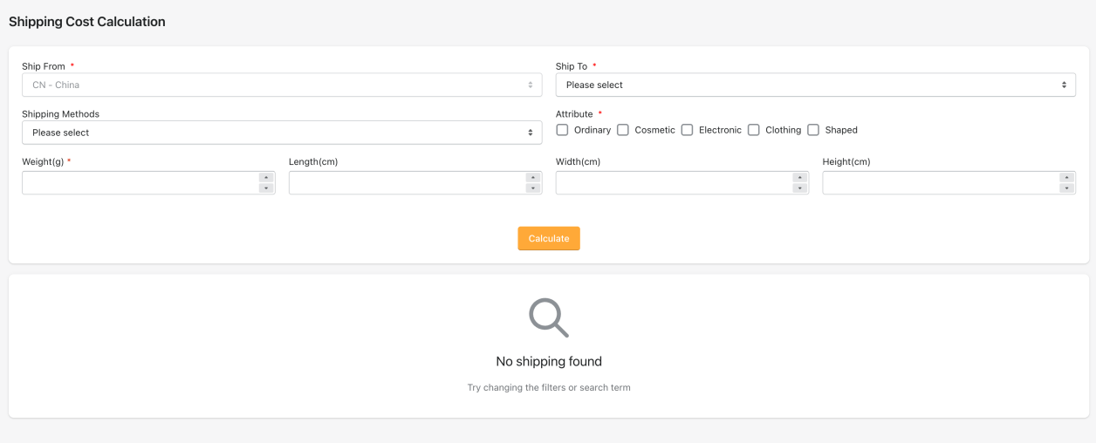Viewport: 1096px width, 443px height.
Task: Focus the Height(cm) input field
Action: click(x=949, y=182)
